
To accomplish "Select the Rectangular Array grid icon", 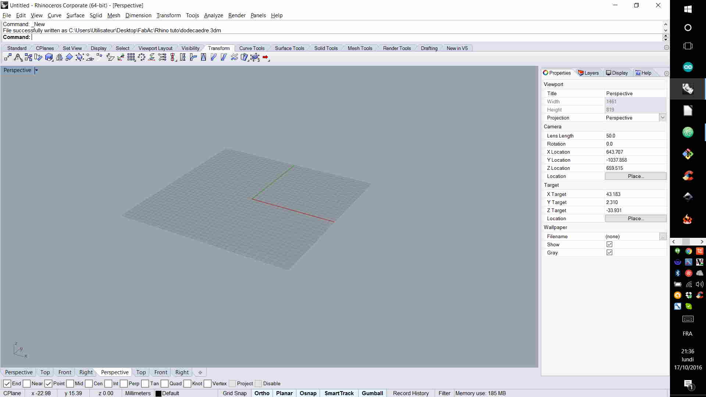I will [131, 57].
